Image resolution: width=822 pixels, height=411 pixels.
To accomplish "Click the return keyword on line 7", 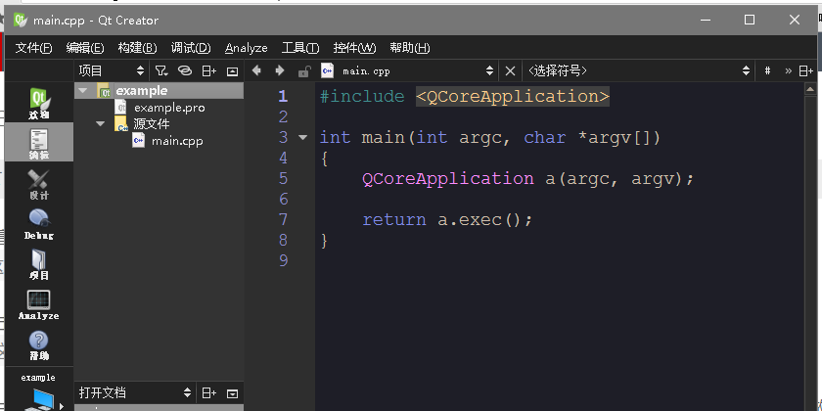I will click(x=394, y=219).
